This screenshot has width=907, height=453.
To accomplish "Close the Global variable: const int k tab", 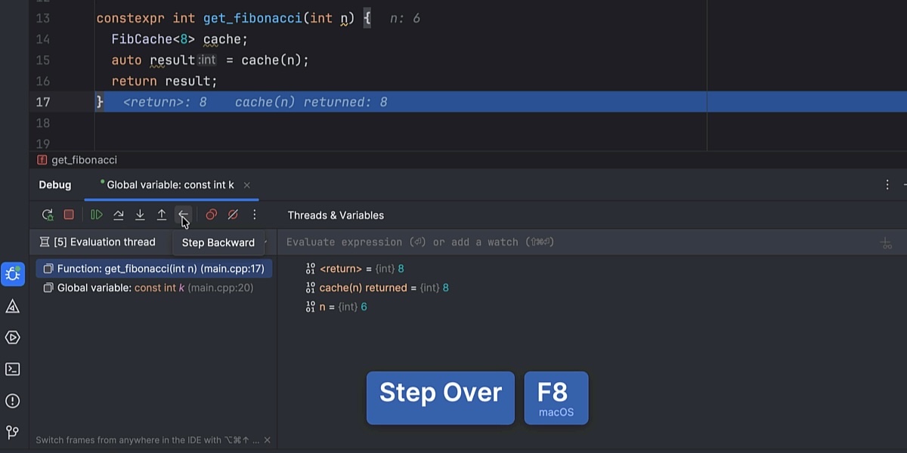I will pos(247,185).
